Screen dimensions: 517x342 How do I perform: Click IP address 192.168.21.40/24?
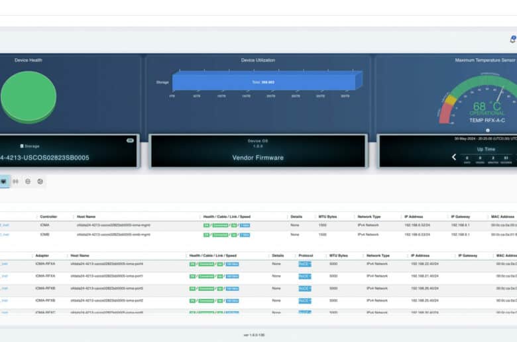coord(425,276)
